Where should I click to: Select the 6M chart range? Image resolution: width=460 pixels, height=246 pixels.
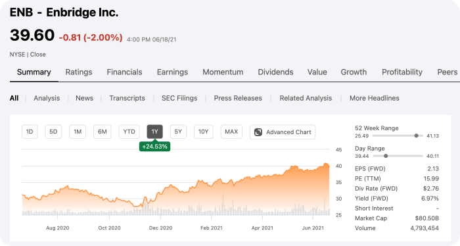tap(102, 132)
